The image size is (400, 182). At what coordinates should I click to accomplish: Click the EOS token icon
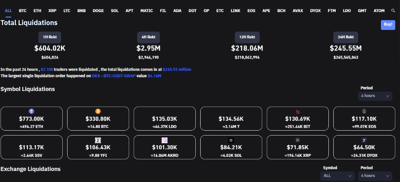(364, 111)
